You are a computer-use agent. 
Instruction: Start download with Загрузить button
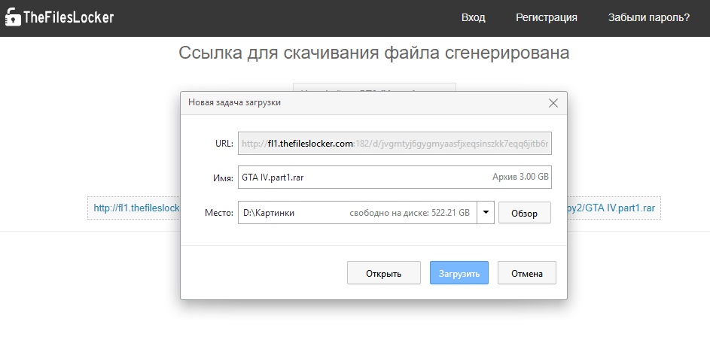459,273
